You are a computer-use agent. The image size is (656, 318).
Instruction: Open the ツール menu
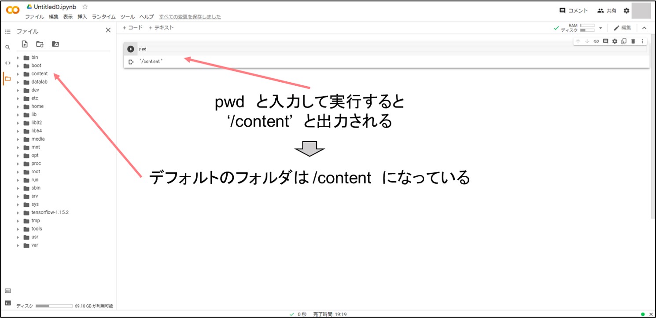[127, 17]
